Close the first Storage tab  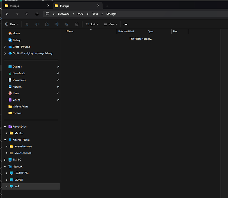pyautogui.click(x=49, y=6)
